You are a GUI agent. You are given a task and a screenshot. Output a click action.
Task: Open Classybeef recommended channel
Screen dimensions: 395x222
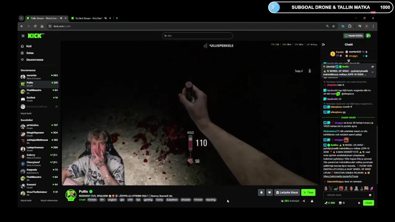tap(39, 163)
